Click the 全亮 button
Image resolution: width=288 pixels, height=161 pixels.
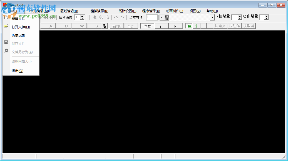click(x=131, y=26)
